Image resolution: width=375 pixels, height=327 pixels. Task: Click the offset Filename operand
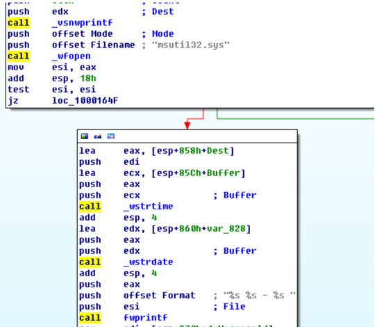pyautogui.click(x=94, y=45)
